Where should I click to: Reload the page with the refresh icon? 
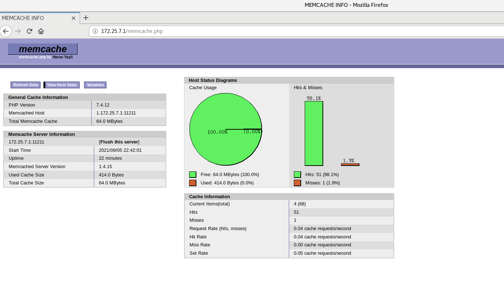coord(30,31)
